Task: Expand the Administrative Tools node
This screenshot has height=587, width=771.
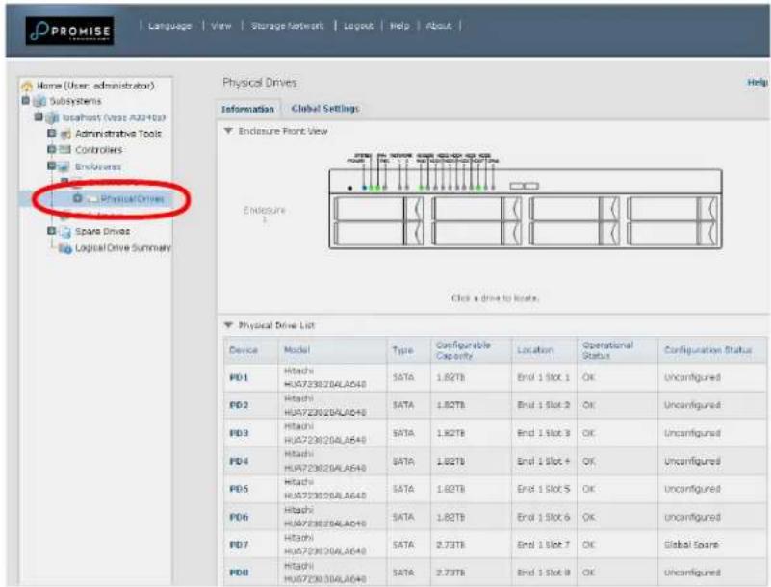Action: point(51,133)
